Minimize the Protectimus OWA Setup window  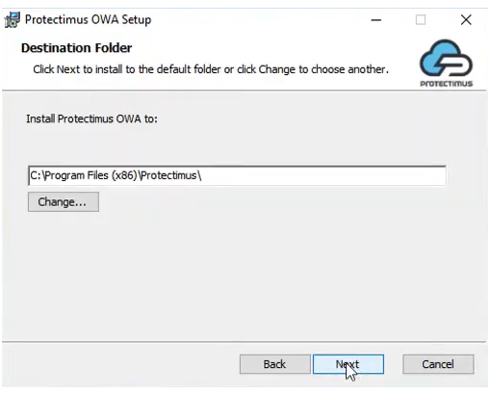(x=376, y=20)
